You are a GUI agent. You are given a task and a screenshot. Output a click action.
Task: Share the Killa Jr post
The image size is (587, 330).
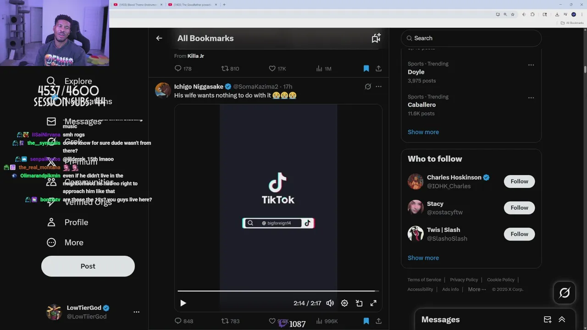click(x=378, y=69)
